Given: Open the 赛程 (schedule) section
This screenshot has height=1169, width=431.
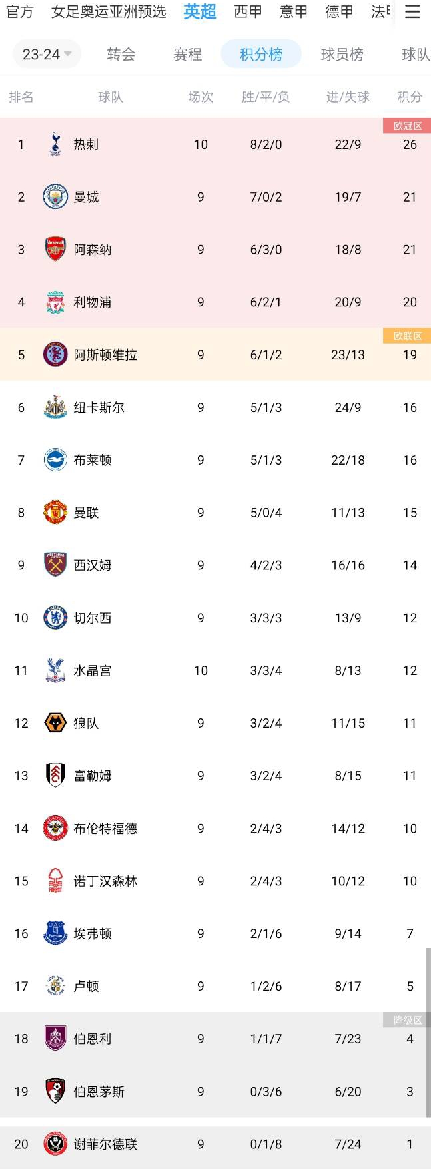Looking at the screenshot, I should click(187, 55).
